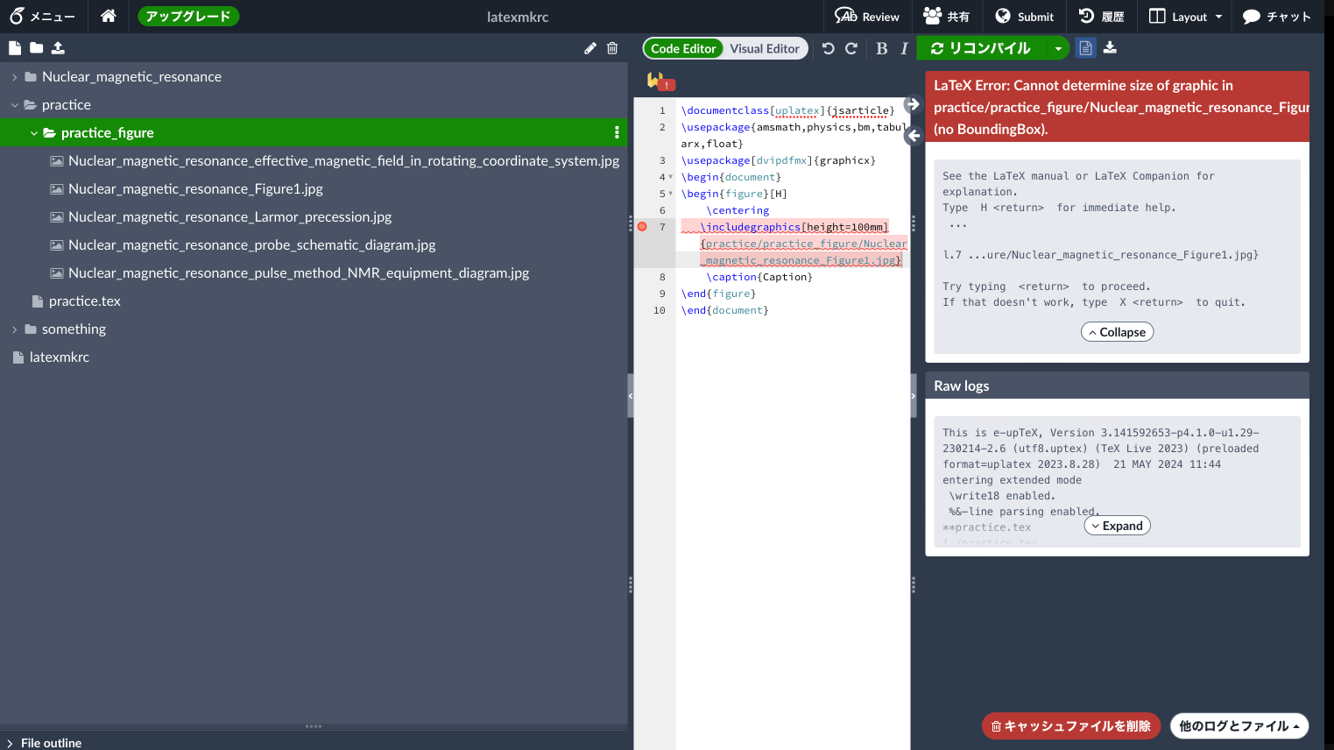Viewport: 1334px width, 750px height.
Task: Switch to Visual Editor mode
Action: [764, 48]
